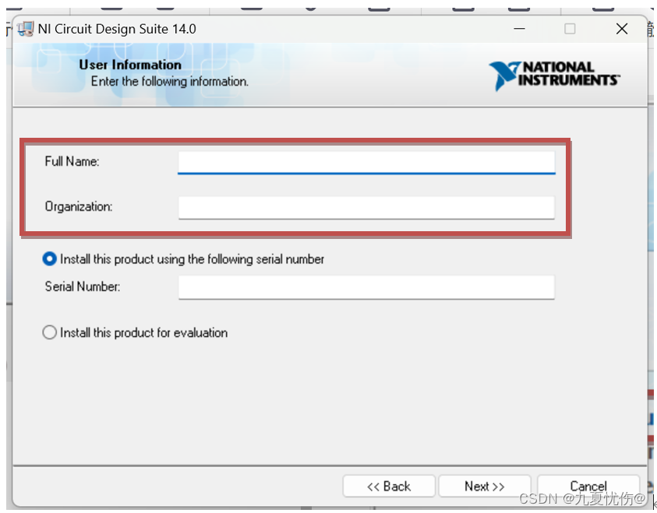The width and height of the screenshot is (657, 513).
Task: Click the Next >> button
Action: pos(485,487)
